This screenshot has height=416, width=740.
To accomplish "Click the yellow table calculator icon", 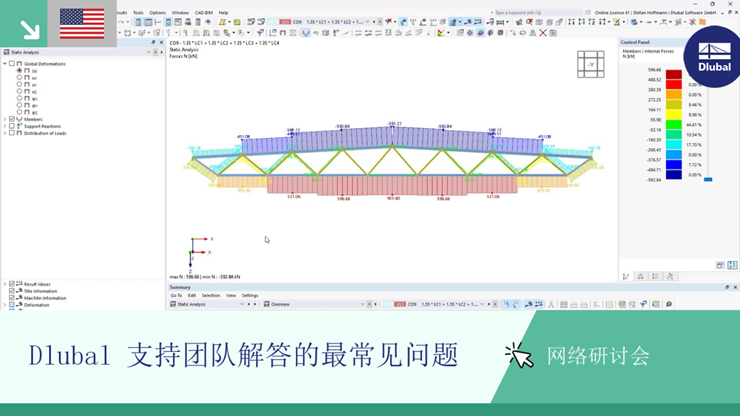I will coord(237,22).
